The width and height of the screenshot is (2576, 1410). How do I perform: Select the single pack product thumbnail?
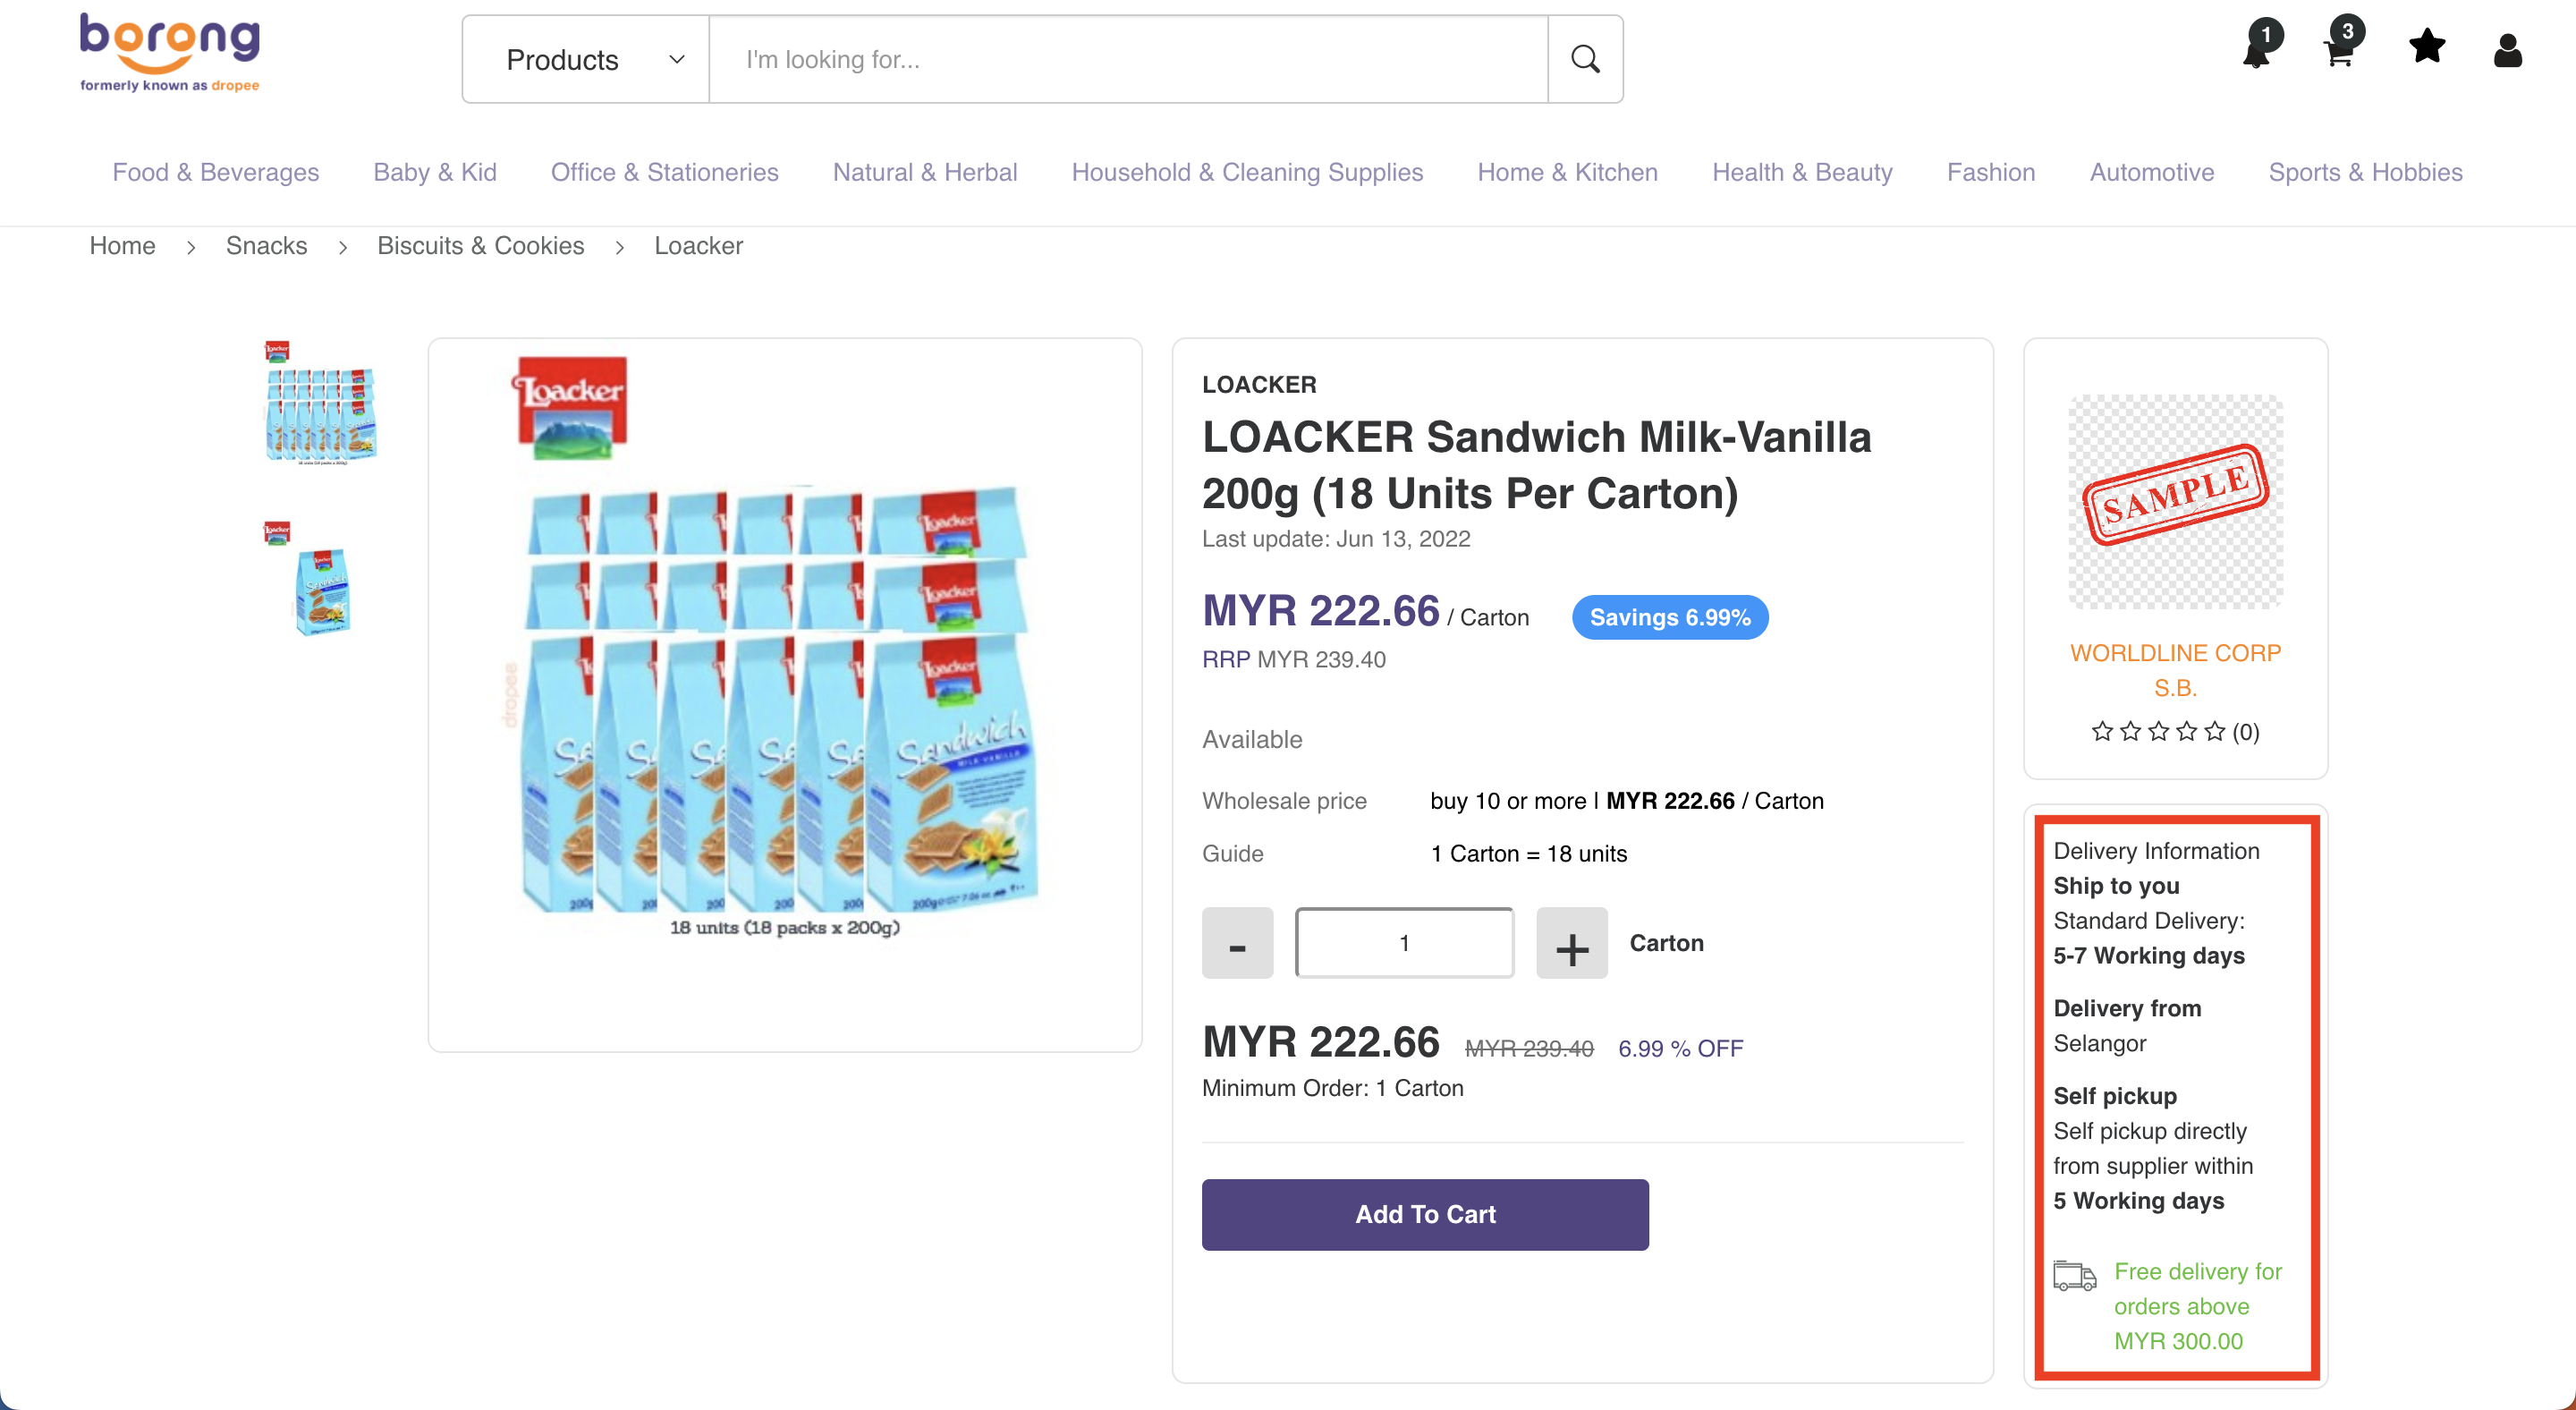[x=320, y=580]
